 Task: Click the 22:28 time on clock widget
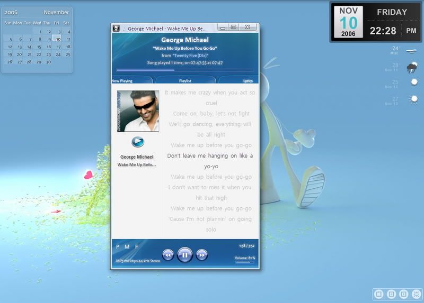(x=383, y=31)
